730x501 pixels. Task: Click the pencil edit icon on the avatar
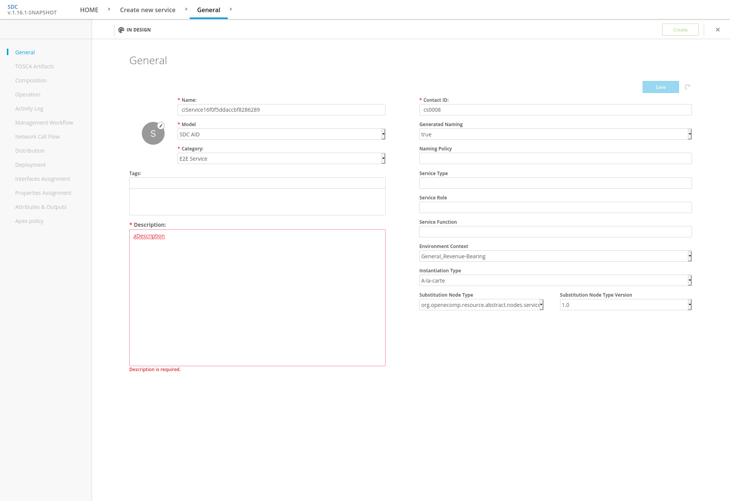(161, 126)
